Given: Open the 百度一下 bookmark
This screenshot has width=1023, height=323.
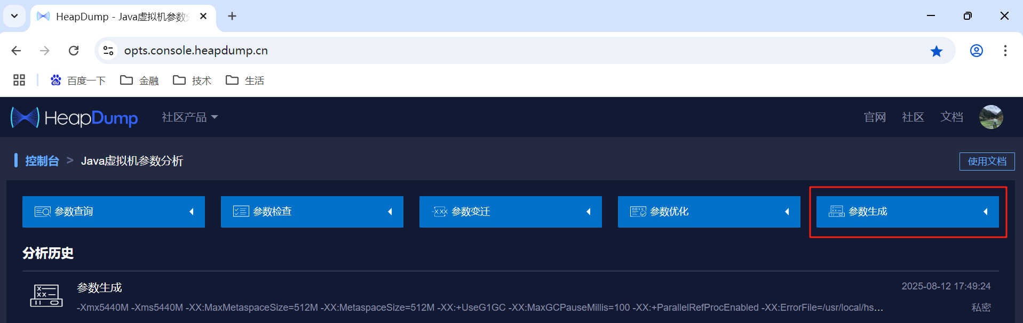Looking at the screenshot, I should pos(78,80).
